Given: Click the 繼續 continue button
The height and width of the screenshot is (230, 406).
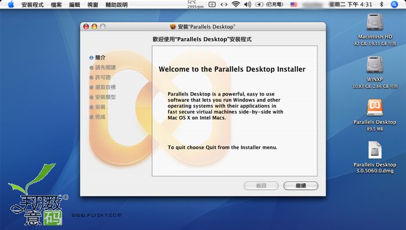Looking at the screenshot, I should (300, 185).
